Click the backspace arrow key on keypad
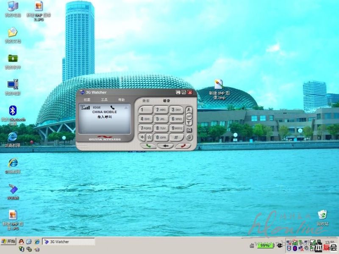Screen dimensions: 339x254 pyautogui.click(x=166, y=146)
